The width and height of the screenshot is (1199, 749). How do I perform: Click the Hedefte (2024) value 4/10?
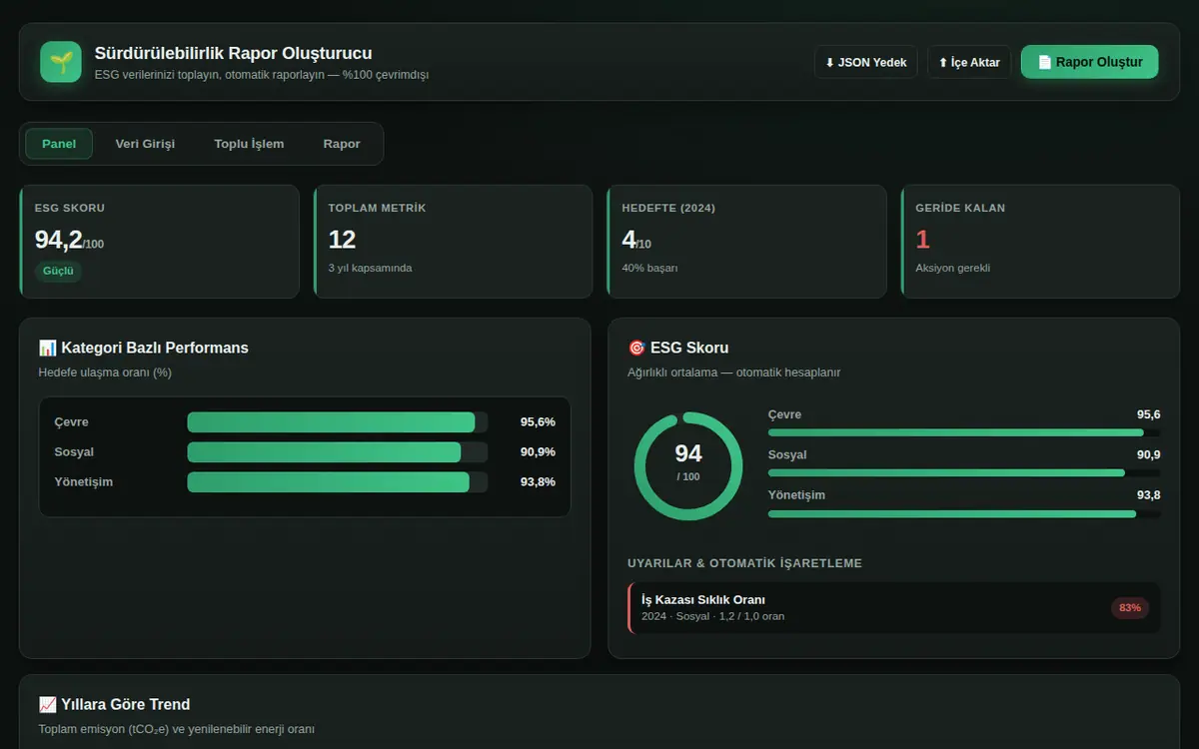636,240
